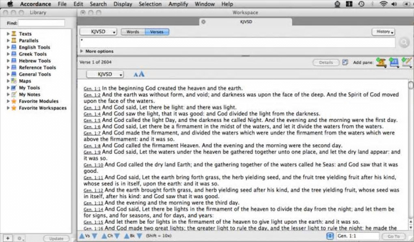
Task: Open the Amplify menu
Action: pos(178,4)
